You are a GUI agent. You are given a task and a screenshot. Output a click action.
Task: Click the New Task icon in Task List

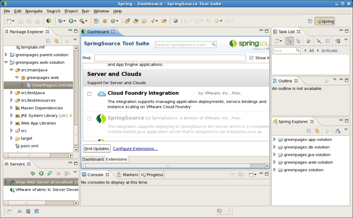click(x=277, y=41)
